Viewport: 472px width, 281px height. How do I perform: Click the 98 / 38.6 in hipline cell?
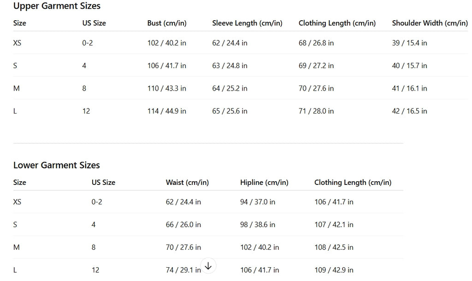pos(258,224)
